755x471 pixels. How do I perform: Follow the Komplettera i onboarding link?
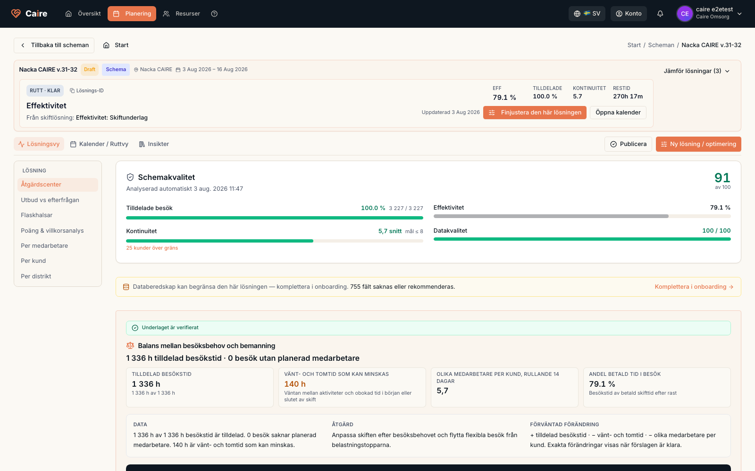694,287
